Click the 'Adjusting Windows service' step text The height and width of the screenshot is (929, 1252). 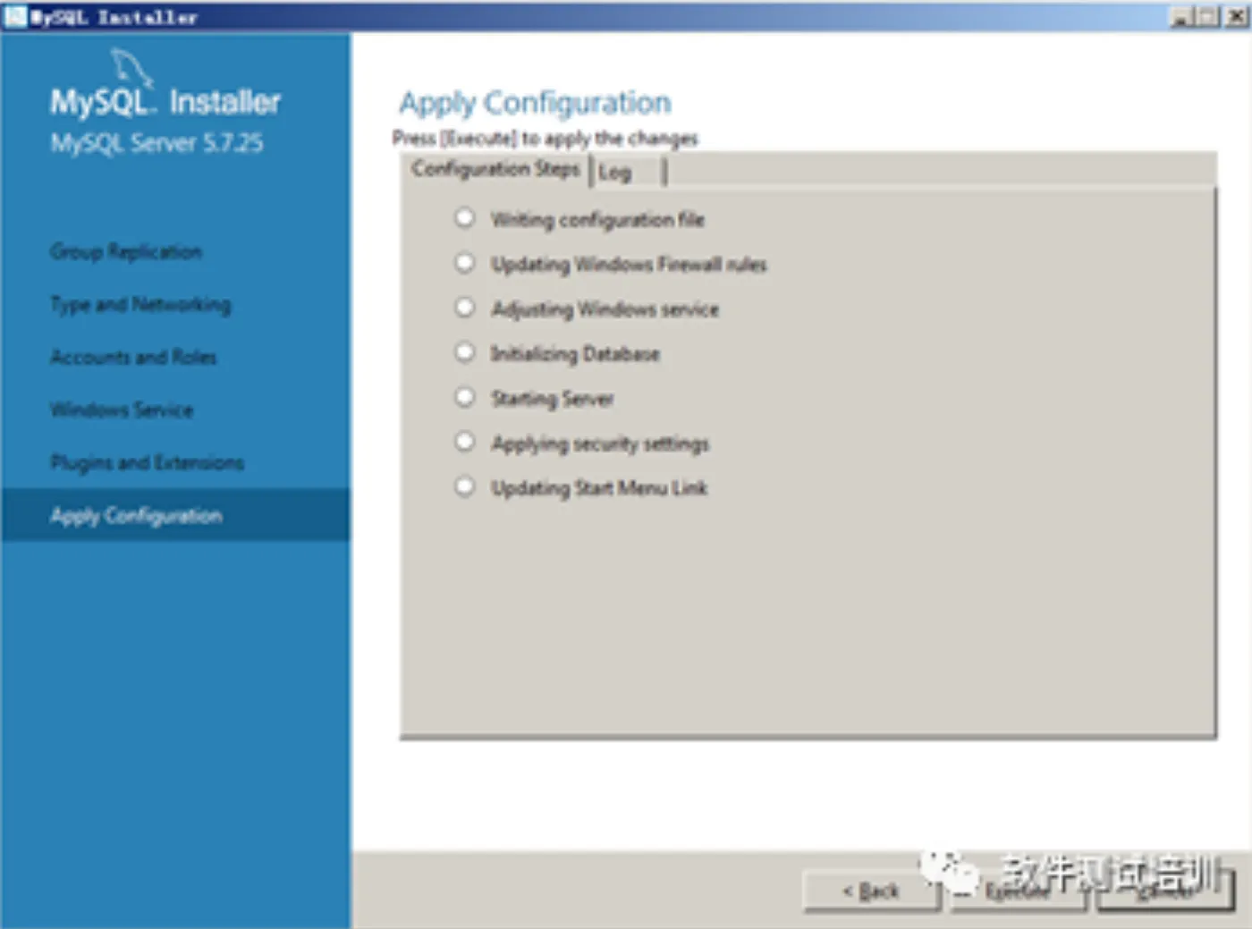pos(605,309)
